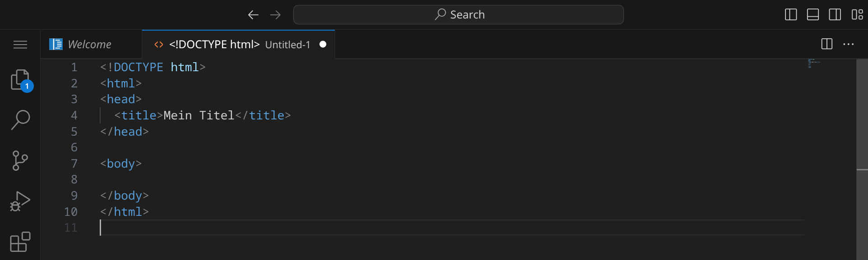The image size is (868, 260).
Task: Toggle the secondary side bar layout button
Action: point(835,15)
